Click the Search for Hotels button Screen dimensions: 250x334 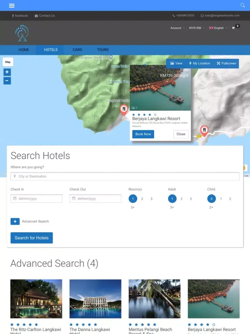pyautogui.click(x=32, y=238)
